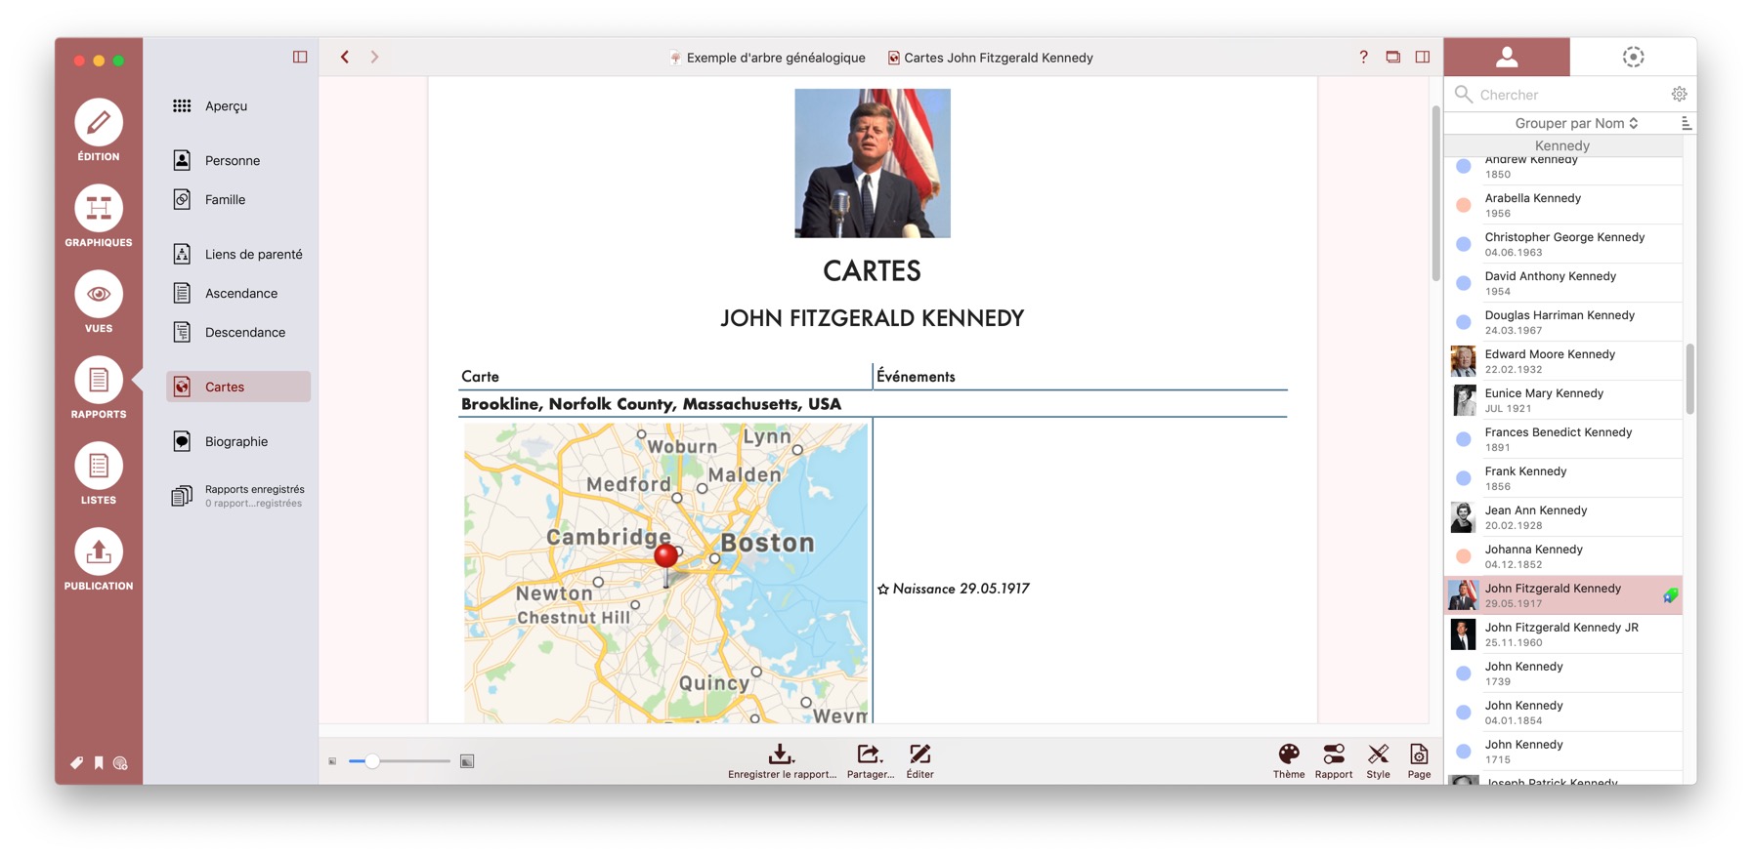Click the tag icon in the sidebar bottom
This screenshot has width=1752, height=857.
pos(76,763)
